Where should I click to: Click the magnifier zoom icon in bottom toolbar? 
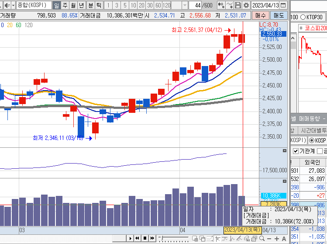point(262,238)
